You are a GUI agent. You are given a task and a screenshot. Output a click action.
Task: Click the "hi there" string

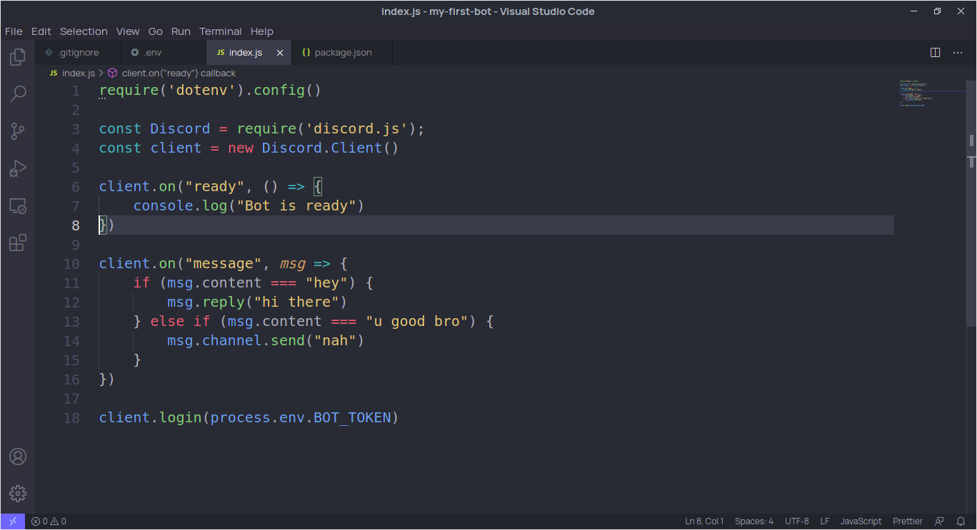pyautogui.click(x=296, y=302)
